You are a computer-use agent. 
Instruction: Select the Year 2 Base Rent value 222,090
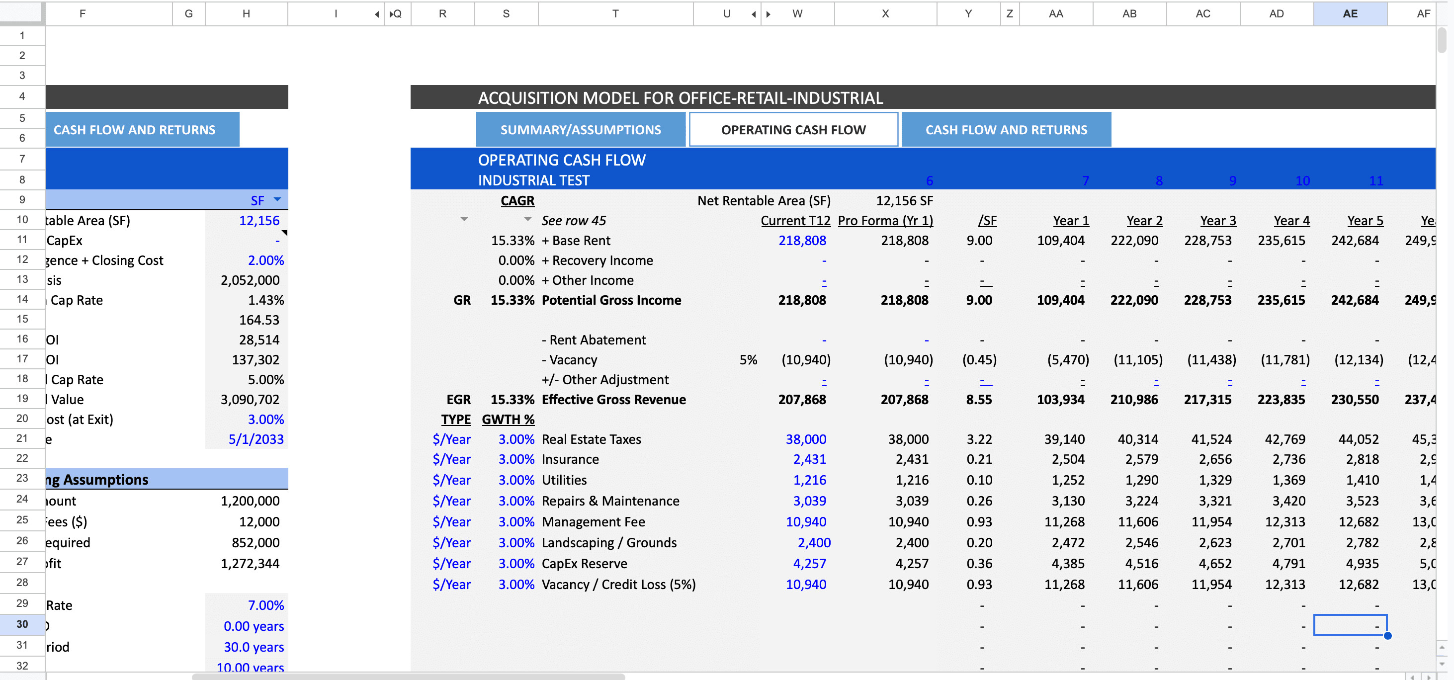click(x=1134, y=241)
